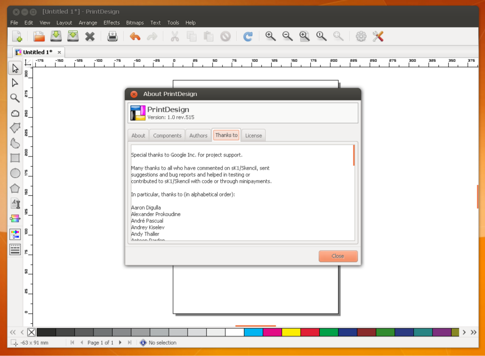This screenshot has height=356, width=485.
Task: Zoom in with the plus magnifier
Action: (270, 36)
